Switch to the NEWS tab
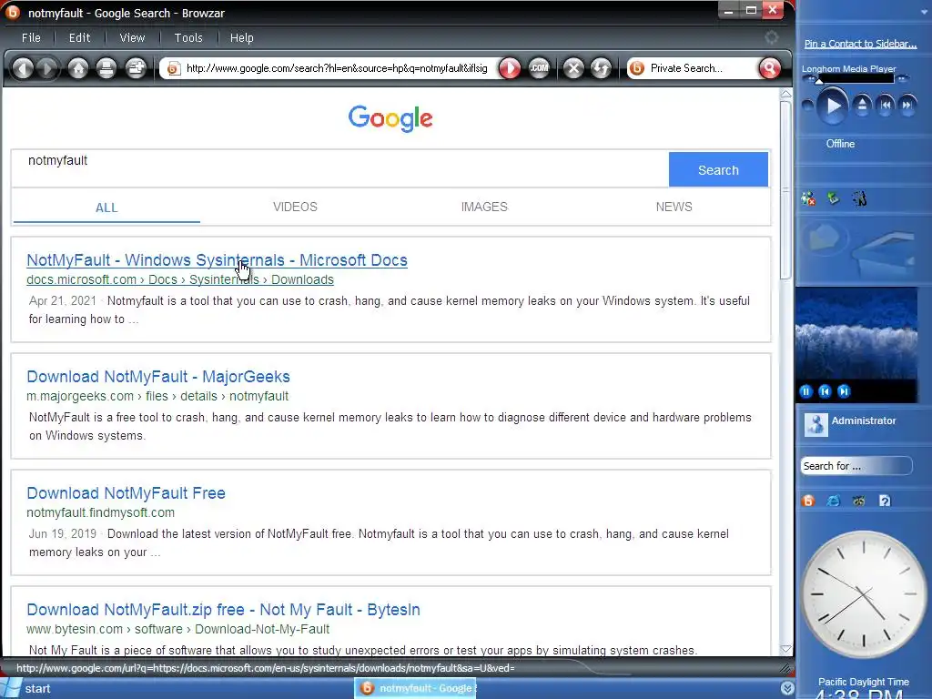The height and width of the screenshot is (699, 932). tap(674, 207)
